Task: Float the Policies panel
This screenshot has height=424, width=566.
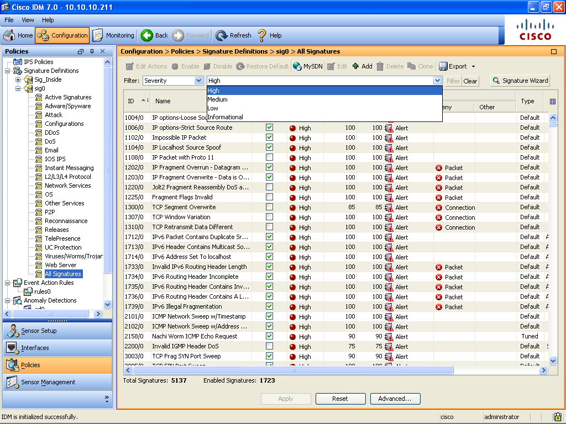Action: [81, 51]
